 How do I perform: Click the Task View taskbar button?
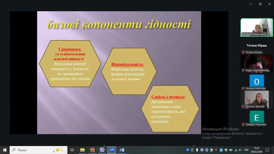point(72,150)
